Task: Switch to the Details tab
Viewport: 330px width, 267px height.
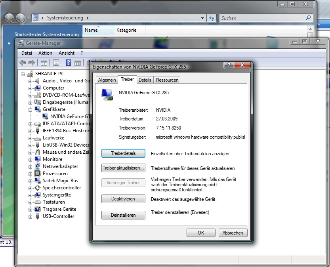Action: pyautogui.click(x=145, y=80)
